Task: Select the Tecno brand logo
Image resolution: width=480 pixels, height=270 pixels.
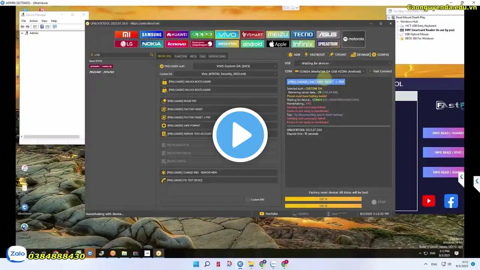Action: click(x=303, y=34)
